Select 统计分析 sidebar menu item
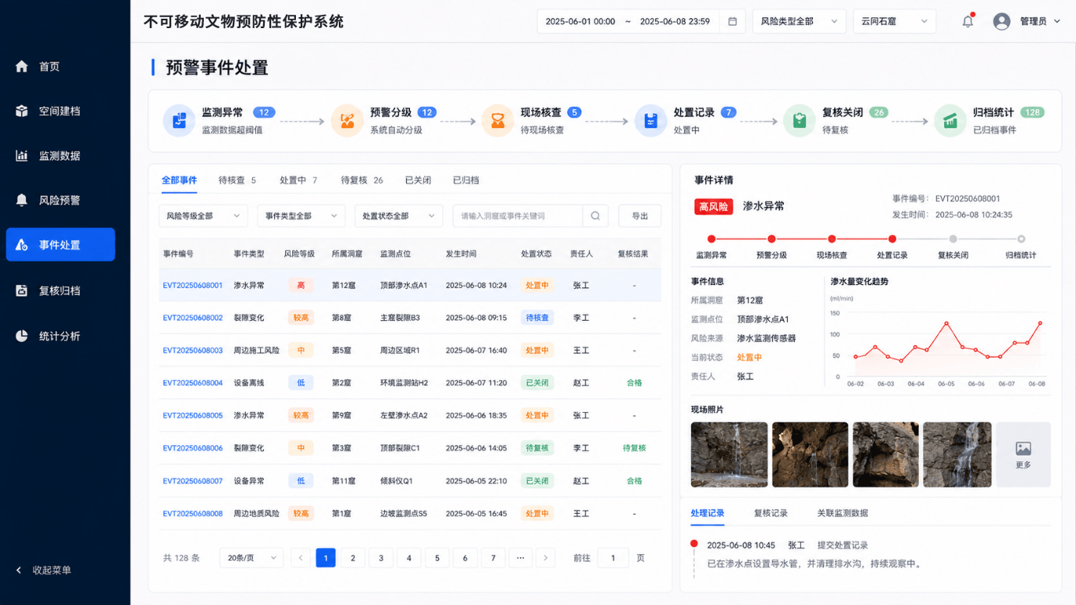Screen dimensions: 1076x605 [60, 336]
